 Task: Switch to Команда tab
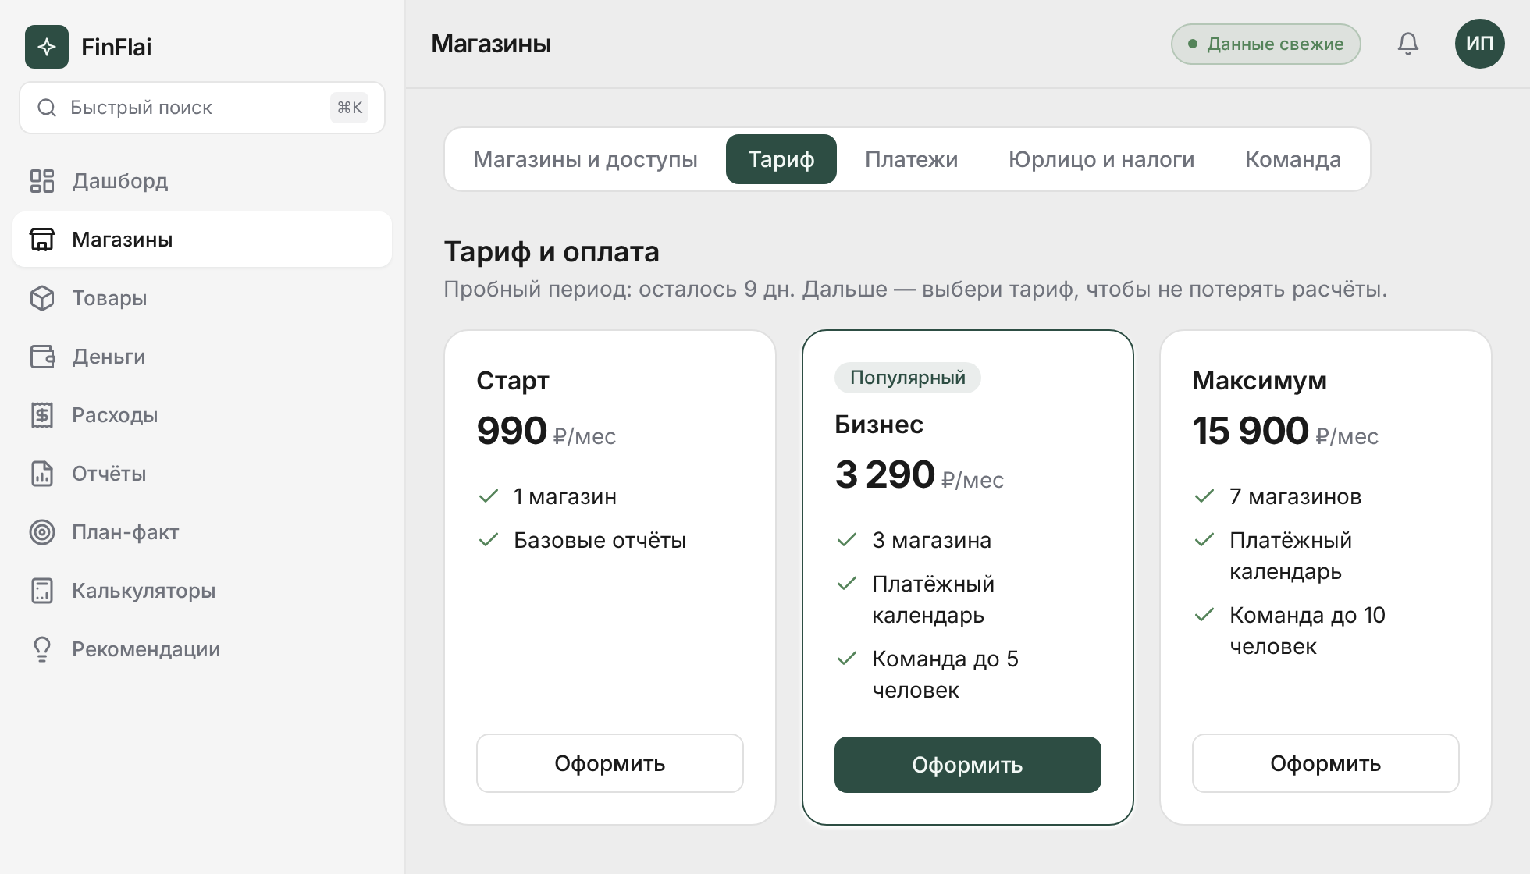pos(1293,159)
